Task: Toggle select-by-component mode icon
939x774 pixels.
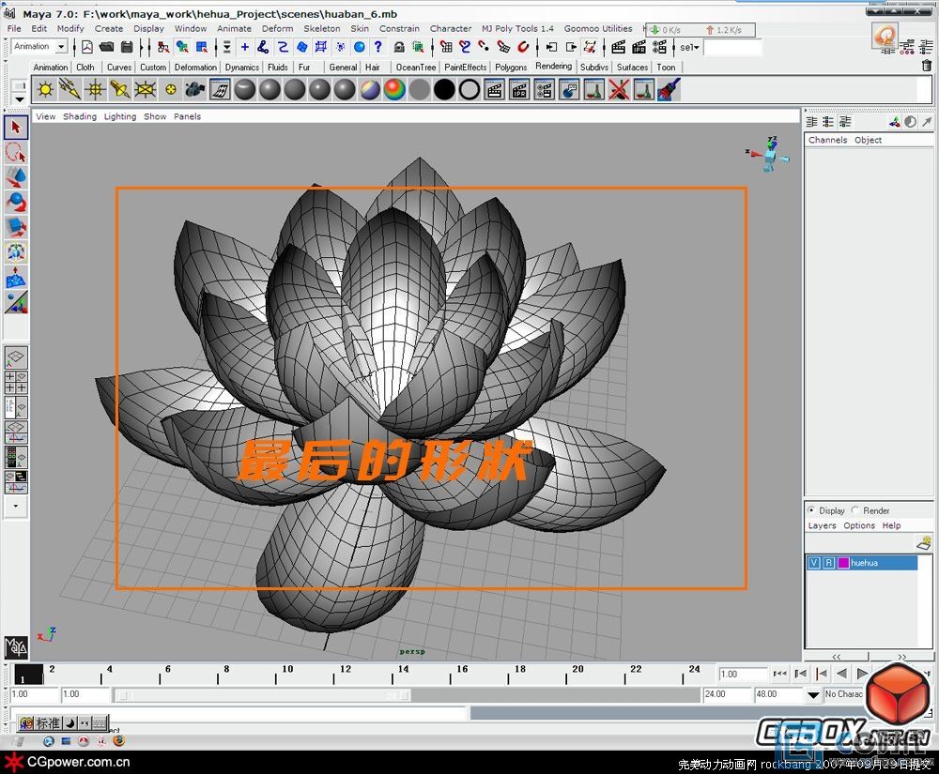Action: click(x=202, y=47)
